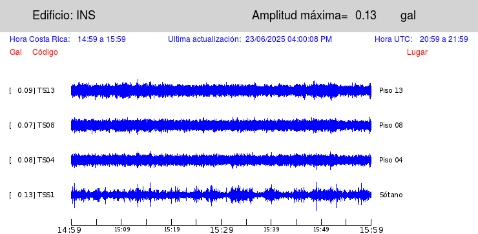Click the '20:59 a 21:59' UTC range
Image resolution: width=478 pixels, height=234 pixels.
pyautogui.click(x=444, y=39)
